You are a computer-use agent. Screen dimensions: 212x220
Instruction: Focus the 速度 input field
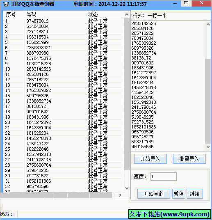click(x=163, y=176)
